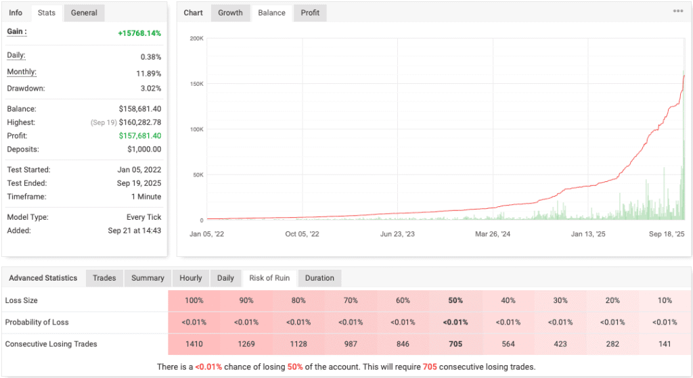Click the underlined Monthly label in stats
Image resolution: width=693 pixels, height=378 pixels.
(x=22, y=72)
